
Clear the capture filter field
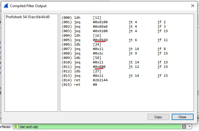click(x=184, y=127)
